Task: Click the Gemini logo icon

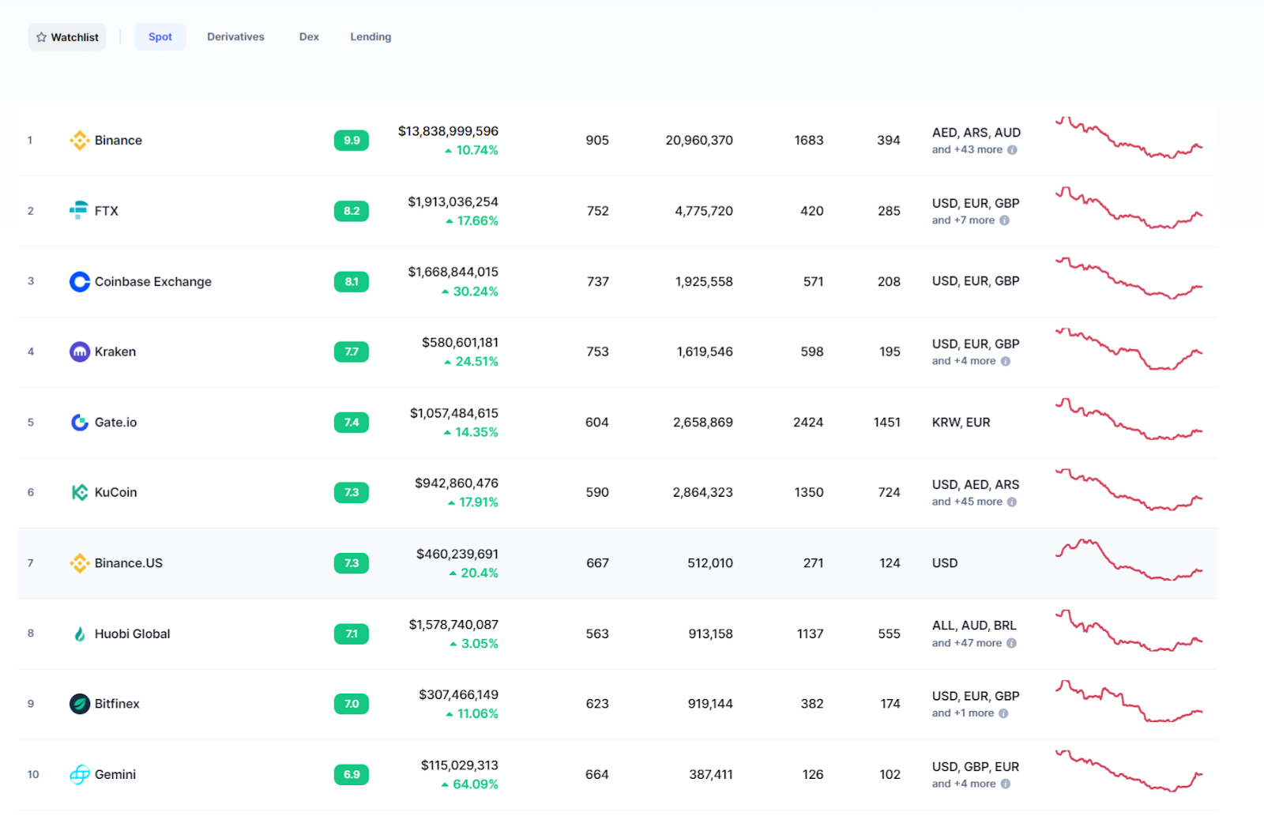Action: 80,775
